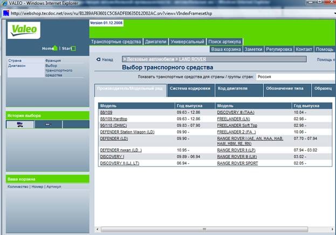Viewport: 336px width, 235px height.
Task: Open the FREELANDER 2 (FA_) link
Action: pos(236,132)
